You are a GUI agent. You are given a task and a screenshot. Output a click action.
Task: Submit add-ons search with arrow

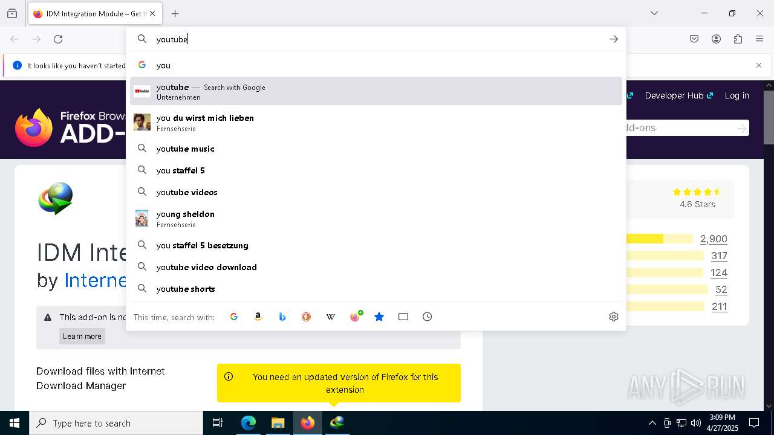[x=741, y=128]
